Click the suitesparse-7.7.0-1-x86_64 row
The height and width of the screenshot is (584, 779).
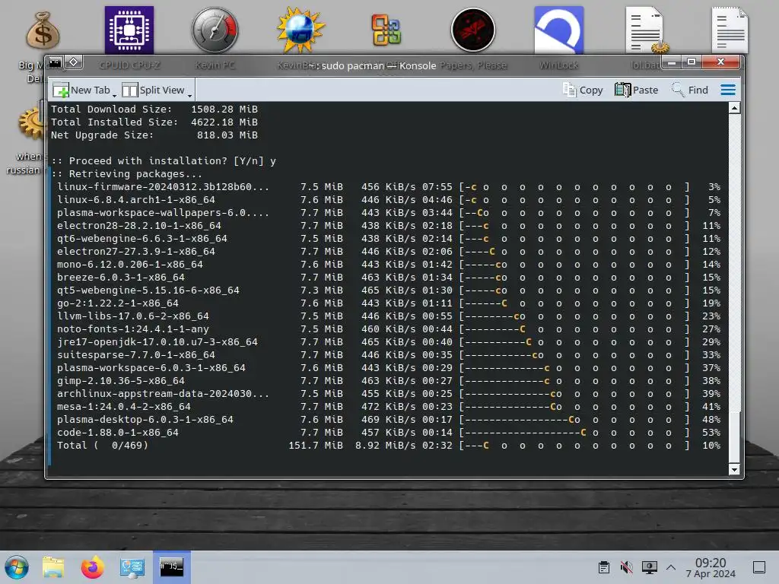pyautogui.click(x=389, y=354)
